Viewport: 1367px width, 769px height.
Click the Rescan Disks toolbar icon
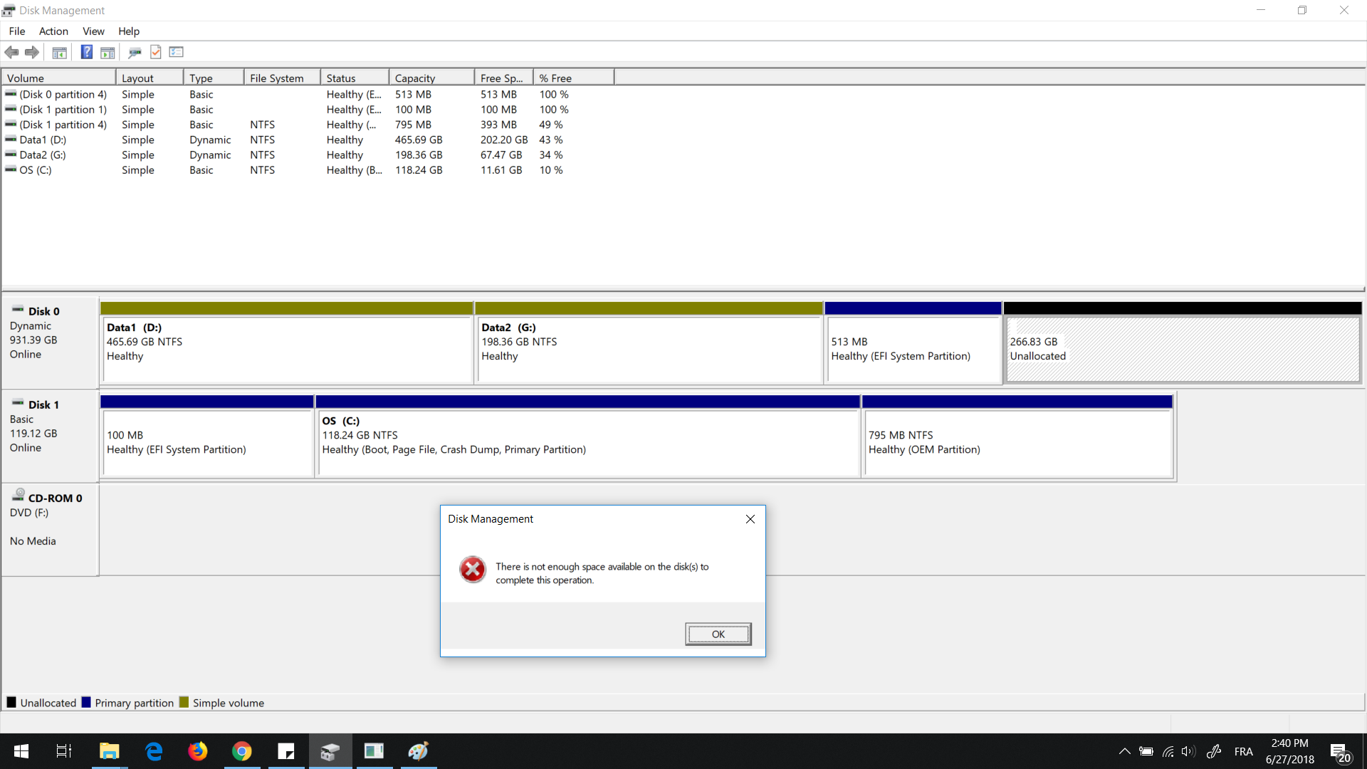135,52
